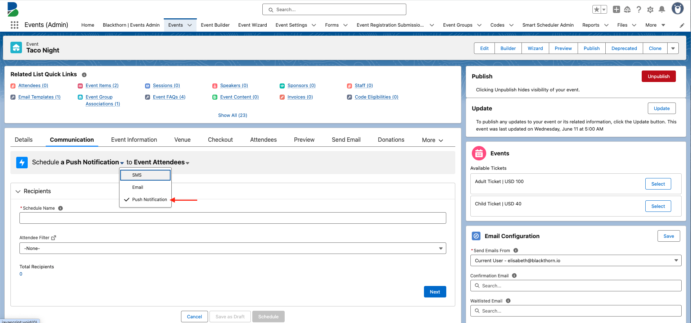691x323 pixels.
Task: Expand the Event Settings nav chevron
Action: click(x=314, y=25)
